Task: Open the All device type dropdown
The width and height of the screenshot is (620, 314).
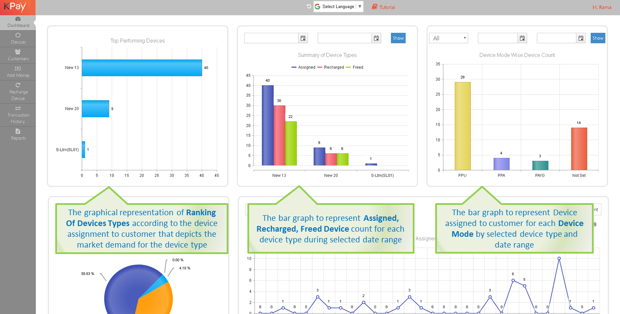Action: pyautogui.click(x=449, y=38)
